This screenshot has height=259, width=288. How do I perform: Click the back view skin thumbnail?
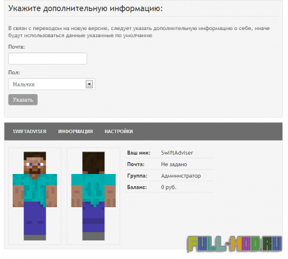(x=93, y=196)
